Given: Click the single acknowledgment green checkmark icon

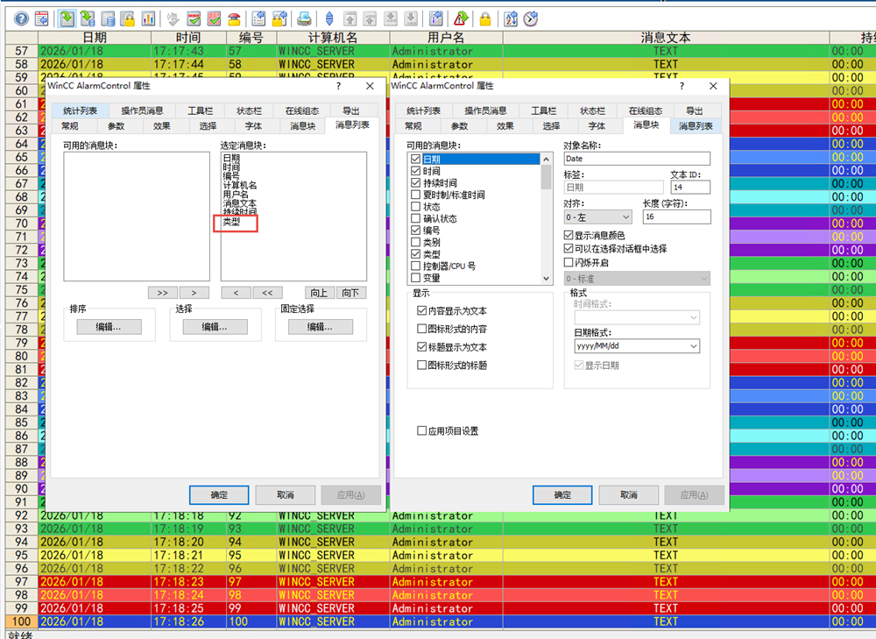Looking at the screenshot, I should coord(194,18).
